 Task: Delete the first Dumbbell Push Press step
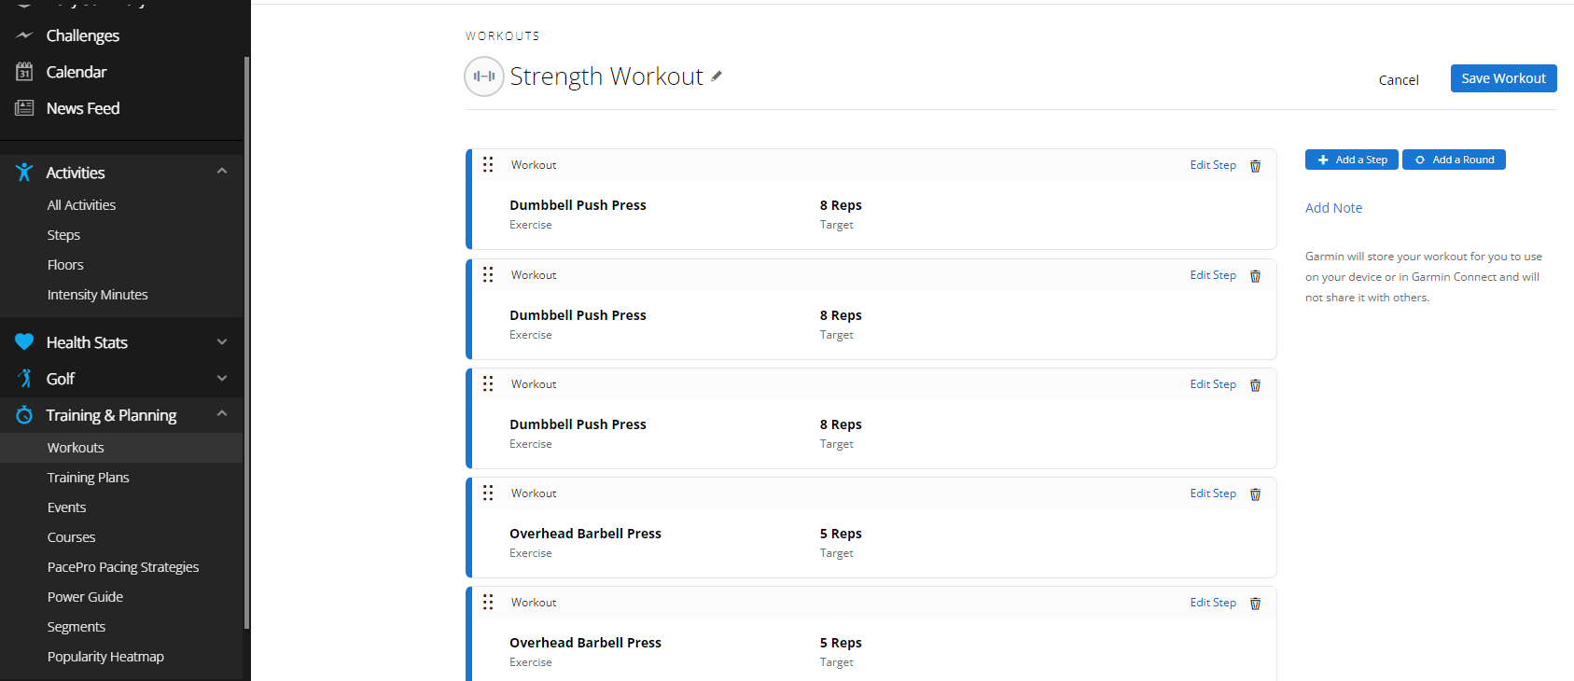[x=1255, y=166]
